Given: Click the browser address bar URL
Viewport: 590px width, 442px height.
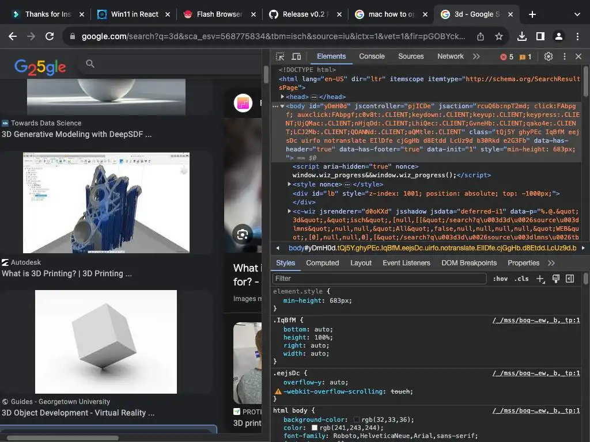Looking at the screenshot, I should pyautogui.click(x=273, y=36).
